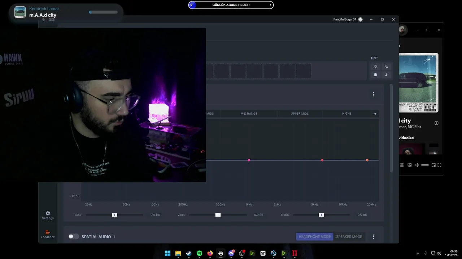Image resolution: width=462 pixels, height=259 pixels.
Task: Expand the dropdown arrow beside HIGHS
Action: point(375,114)
